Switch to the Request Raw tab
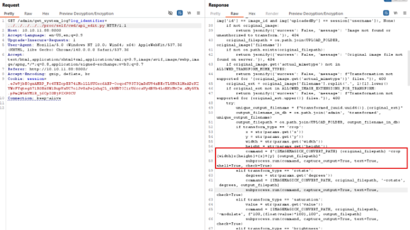This screenshot has height=230, width=410. (28, 13)
